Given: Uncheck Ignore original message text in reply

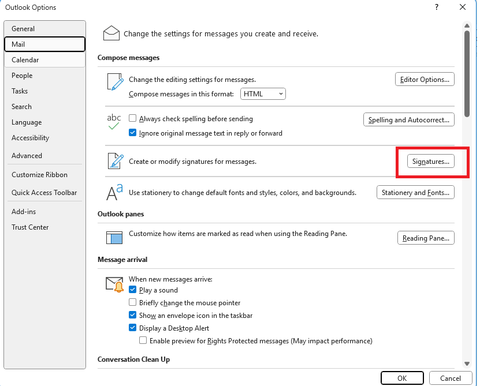Looking at the screenshot, I should click(132, 133).
